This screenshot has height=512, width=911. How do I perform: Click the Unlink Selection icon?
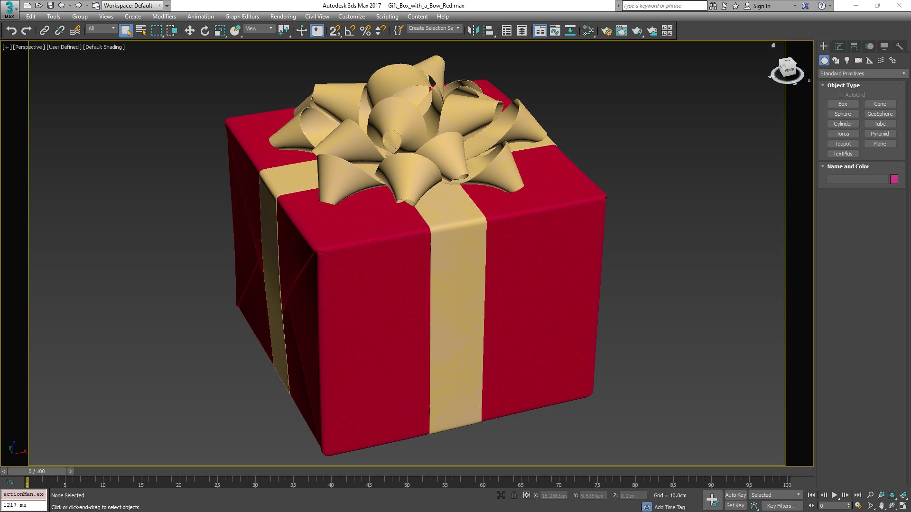click(60, 31)
